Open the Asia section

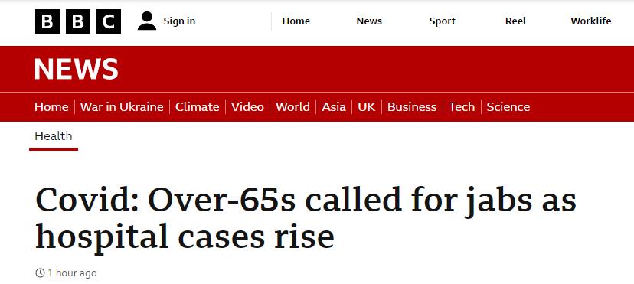pos(334,106)
